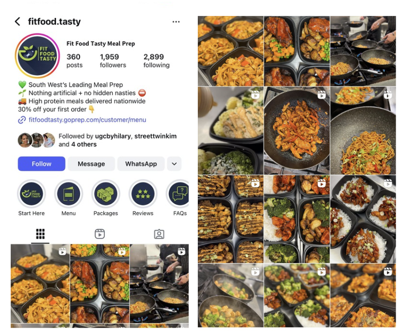Switch to the posts grid tab
The image size is (406, 336).
(40, 234)
